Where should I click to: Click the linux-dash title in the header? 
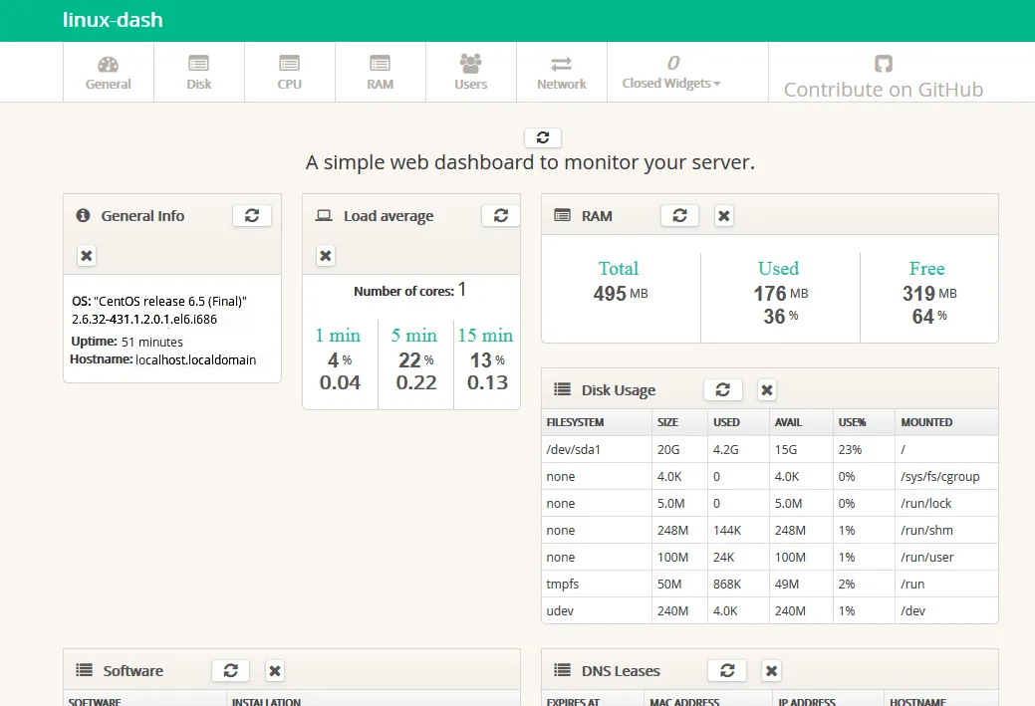tap(113, 20)
